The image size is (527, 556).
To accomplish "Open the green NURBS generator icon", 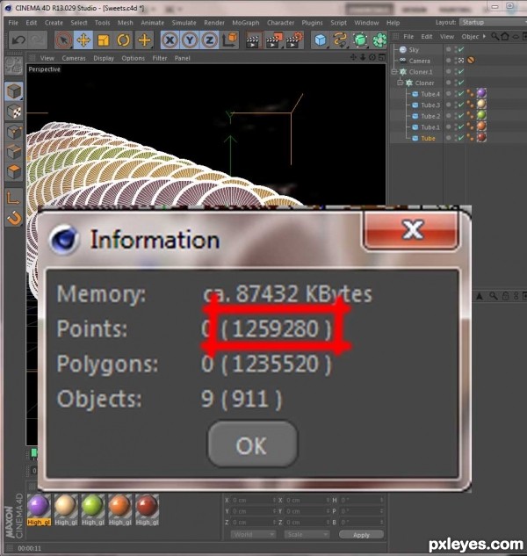I will [360, 40].
